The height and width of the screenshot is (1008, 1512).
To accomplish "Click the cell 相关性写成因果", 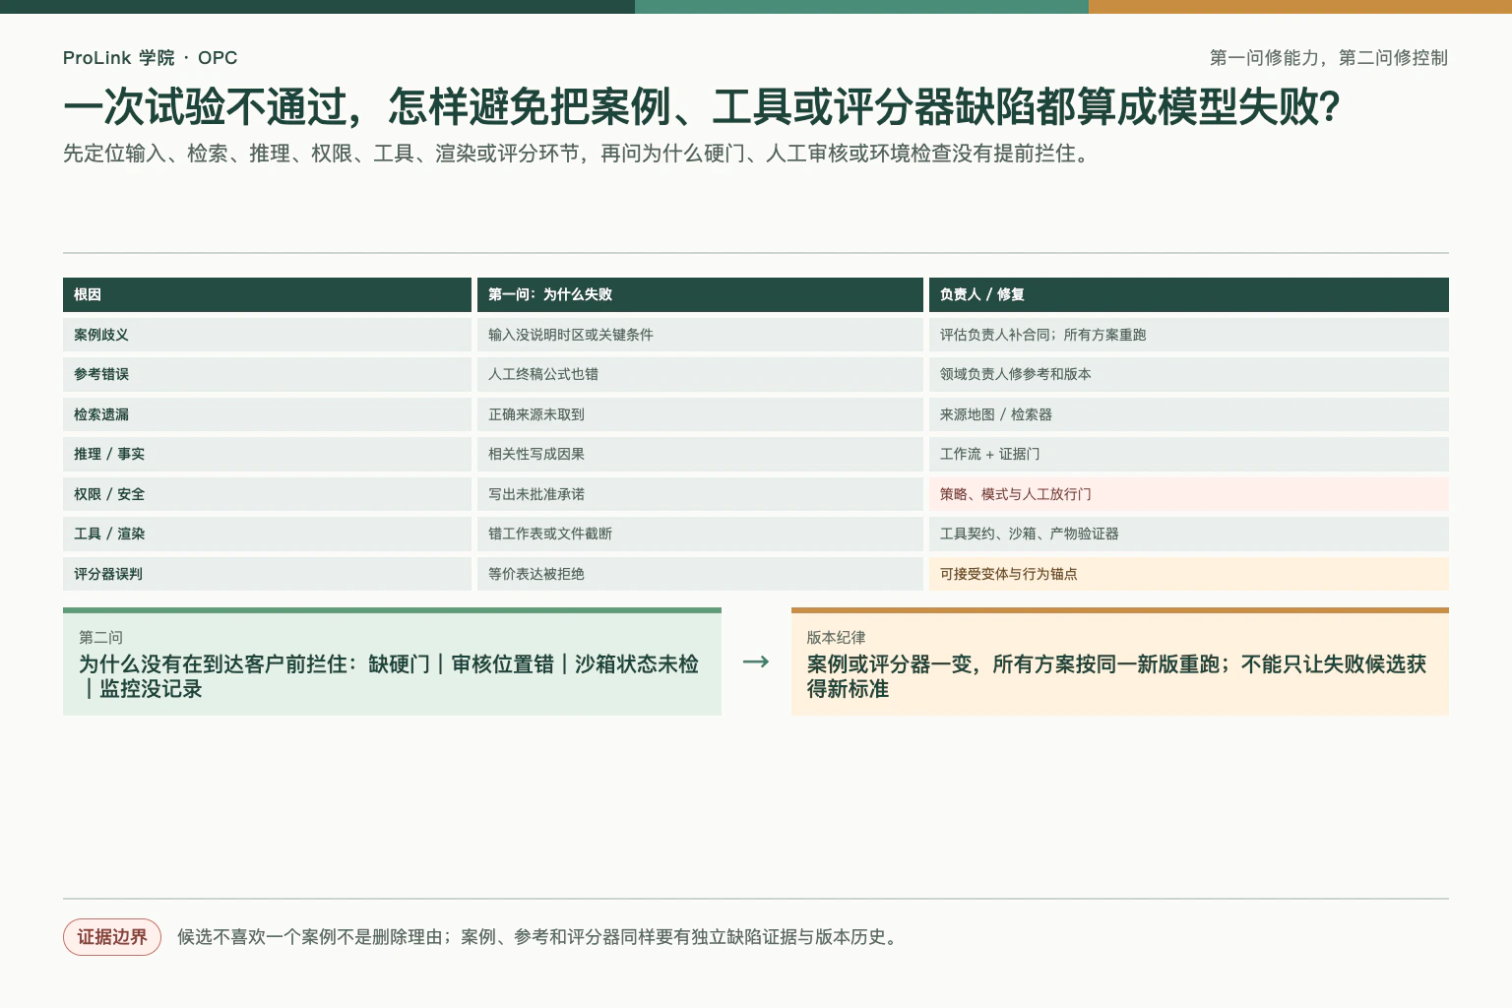I will (700, 454).
